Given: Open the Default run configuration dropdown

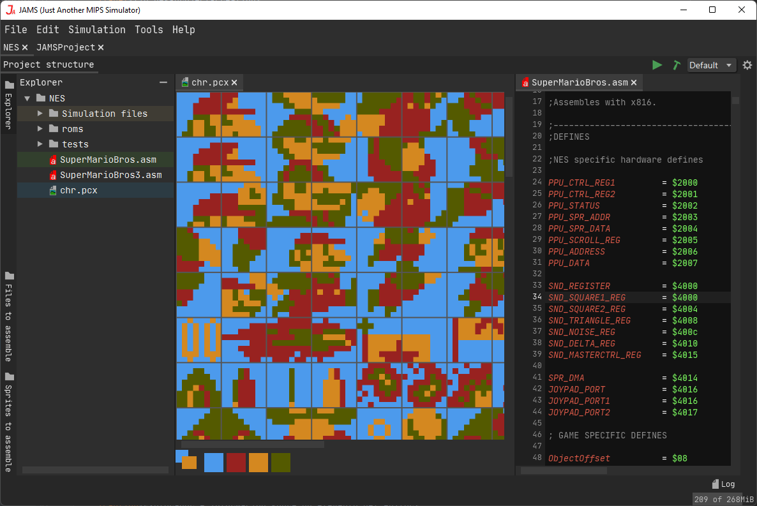Looking at the screenshot, I should [710, 64].
